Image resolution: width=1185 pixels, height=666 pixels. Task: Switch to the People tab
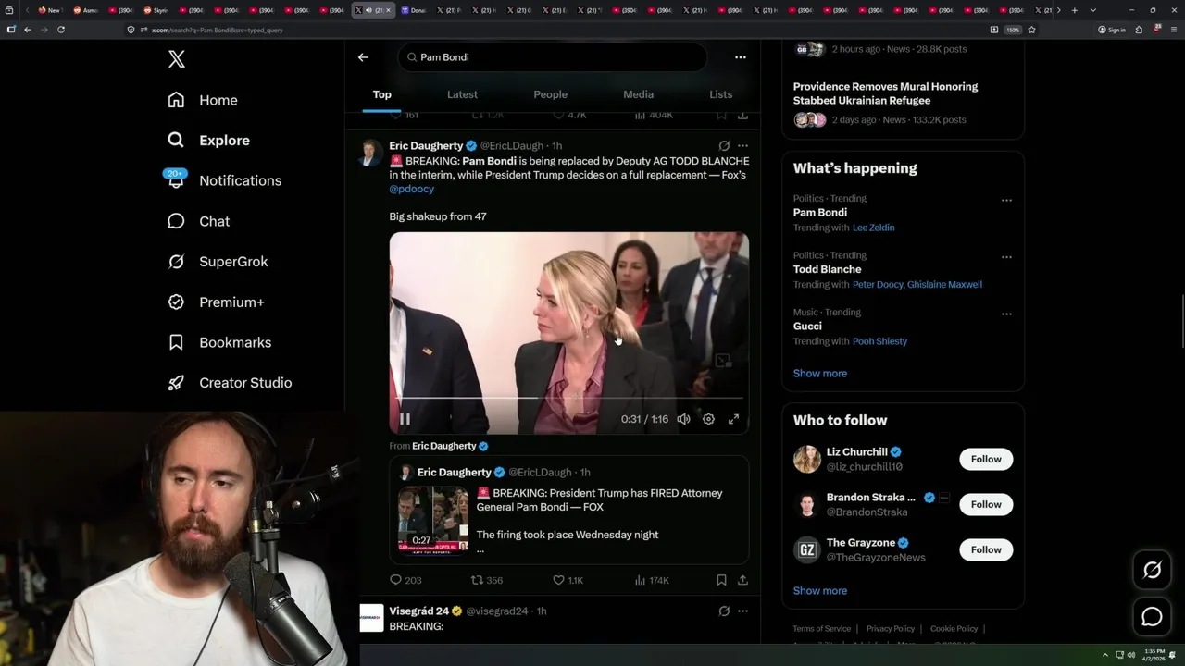point(550,94)
